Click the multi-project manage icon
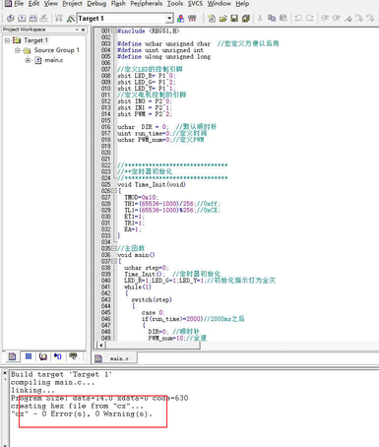This screenshot has height=447, width=379. point(192,19)
